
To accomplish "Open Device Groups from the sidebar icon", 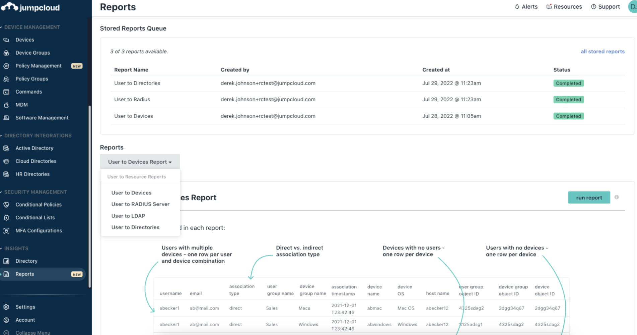I will (x=7, y=52).
